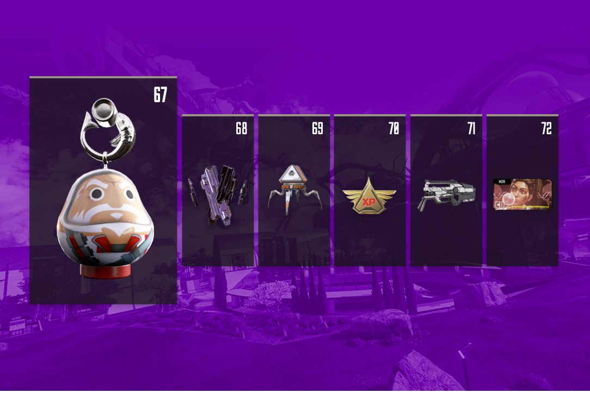Click the level 69 number
Image resolution: width=590 pixels, height=393 pixels.
coord(317,128)
